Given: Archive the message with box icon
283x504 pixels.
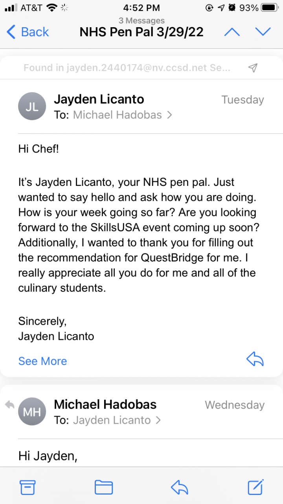Looking at the screenshot, I should point(28,487).
